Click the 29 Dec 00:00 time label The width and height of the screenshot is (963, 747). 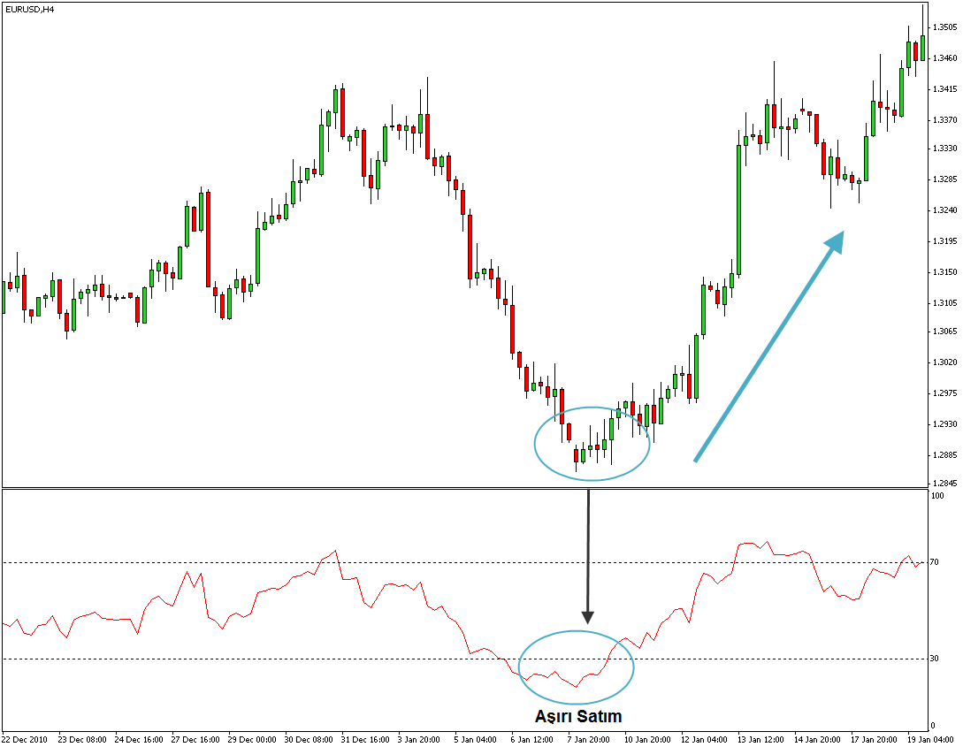click(x=252, y=740)
